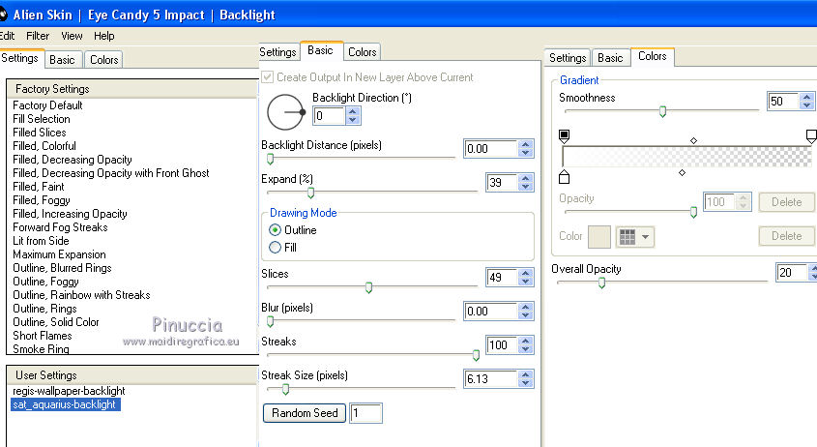Increase Backlight Direction with the up arrow
This screenshot has width=817, height=447.
tap(353, 111)
